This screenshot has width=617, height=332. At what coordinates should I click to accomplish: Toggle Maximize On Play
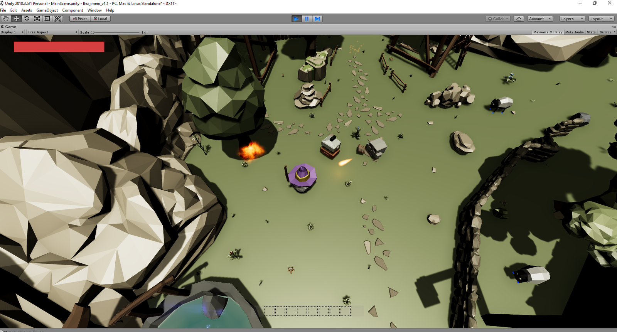click(548, 32)
